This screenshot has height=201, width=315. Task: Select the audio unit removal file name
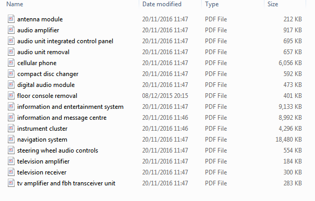coord(43,52)
